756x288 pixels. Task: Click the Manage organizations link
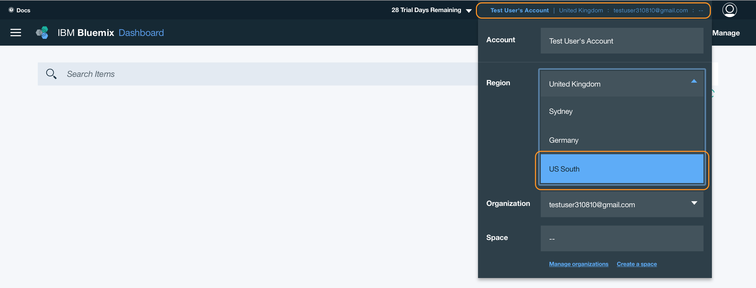point(579,264)
